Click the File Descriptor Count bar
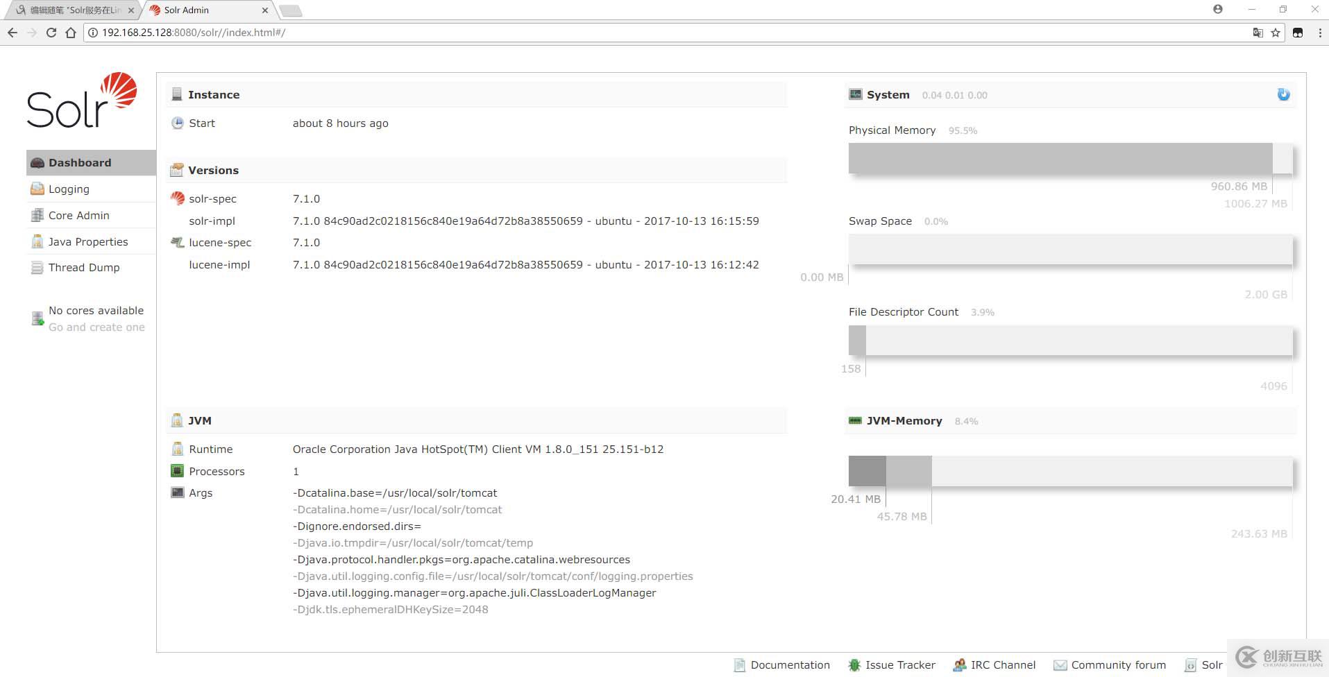The width and height of the screenshot is (1329, 677). coord(1070,341)
